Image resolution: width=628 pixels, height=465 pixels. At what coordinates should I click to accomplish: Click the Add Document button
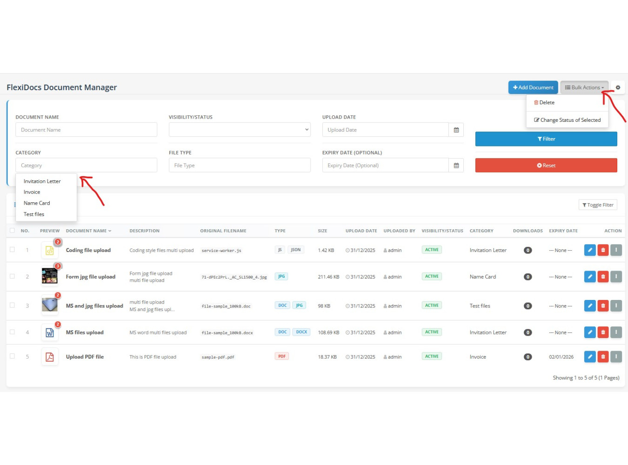pyautogui.click(x=533, y=87)
